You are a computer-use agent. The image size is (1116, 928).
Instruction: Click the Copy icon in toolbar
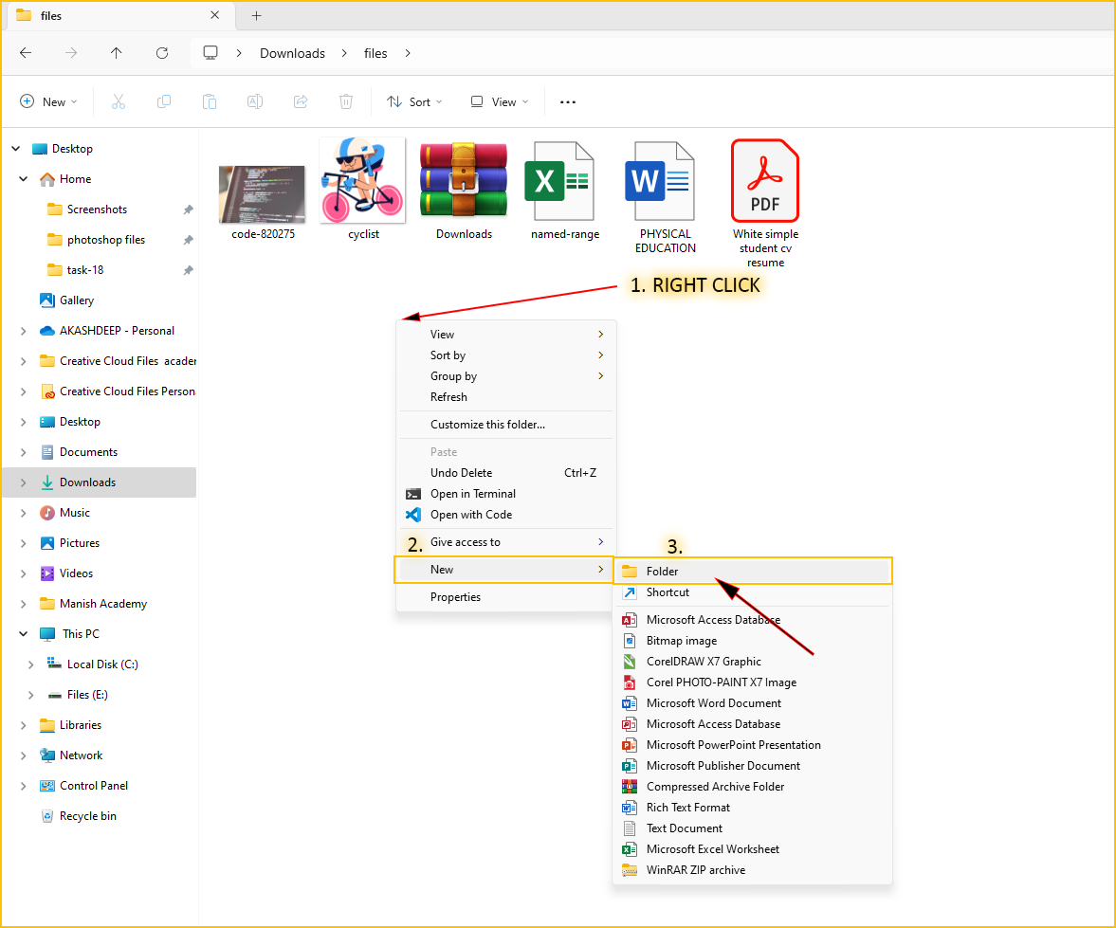(164, 102)
